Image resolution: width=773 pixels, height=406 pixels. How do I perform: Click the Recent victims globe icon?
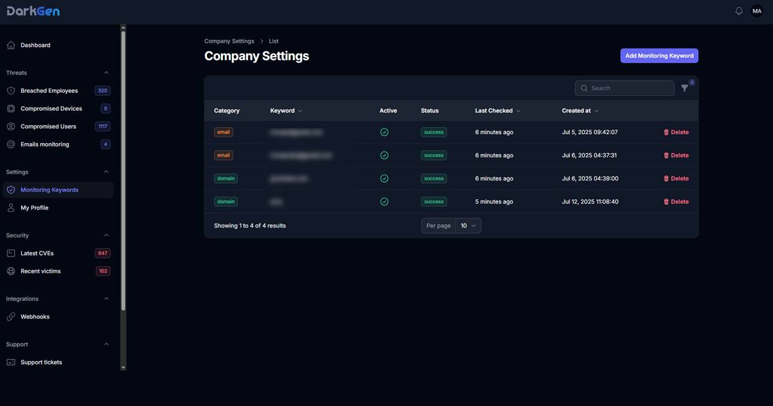11,271
